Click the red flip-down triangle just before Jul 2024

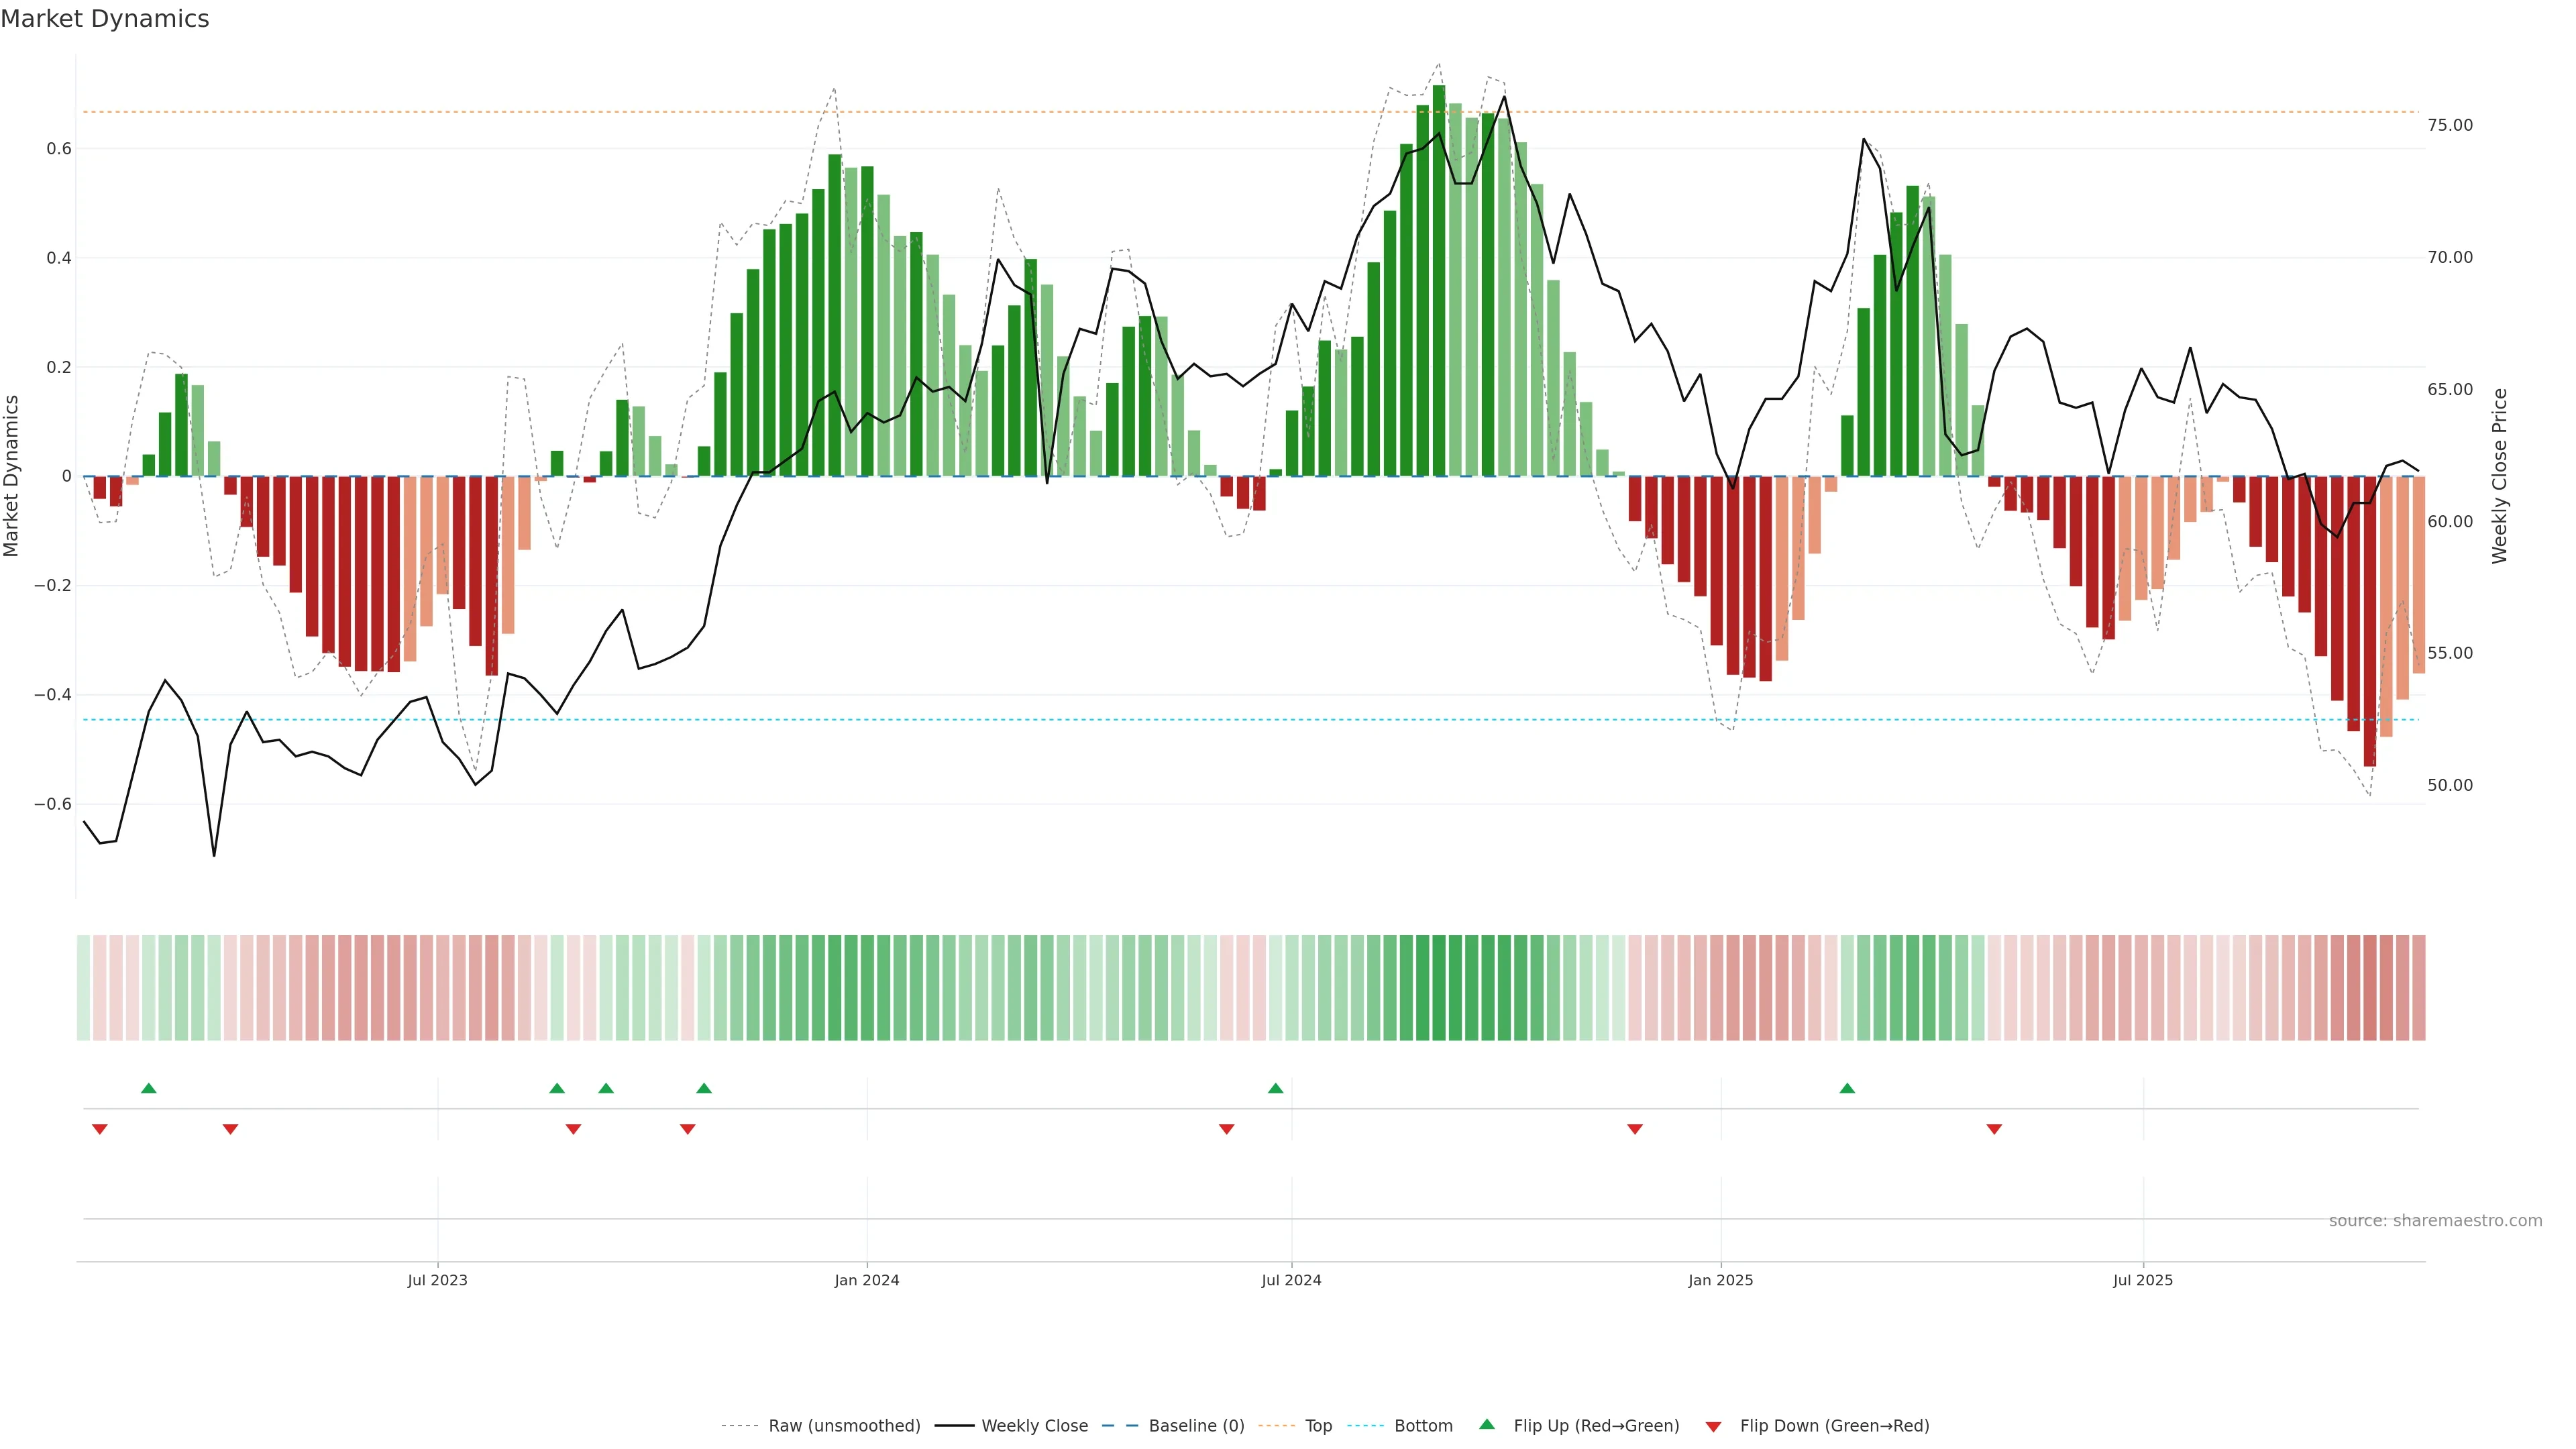(1227, 1129)
